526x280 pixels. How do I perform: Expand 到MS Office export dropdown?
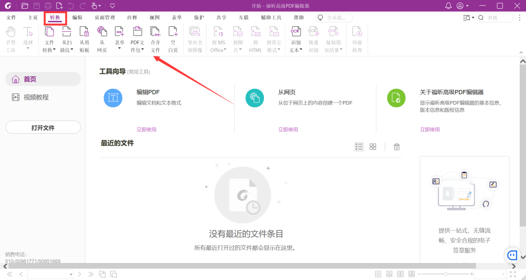tap(225, 50)
